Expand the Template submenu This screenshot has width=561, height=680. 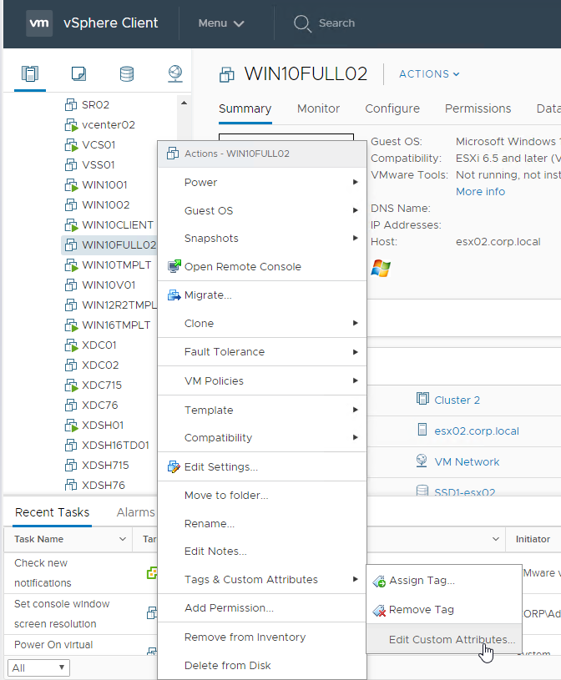(x=262, y=410)
